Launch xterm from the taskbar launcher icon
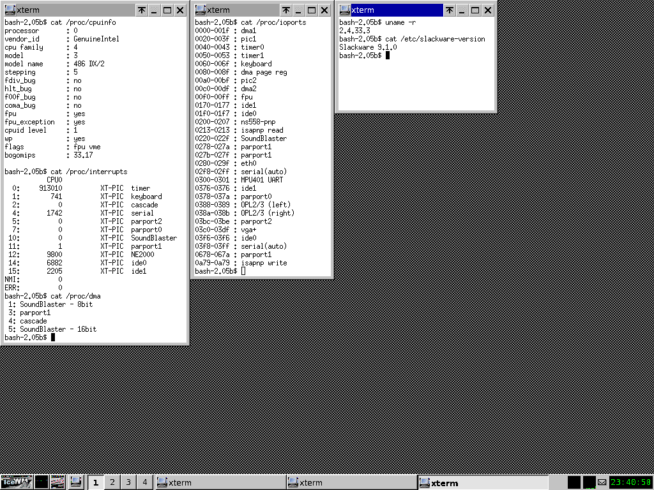The height and width of the screenshot is (490, 654). (75, 482)
